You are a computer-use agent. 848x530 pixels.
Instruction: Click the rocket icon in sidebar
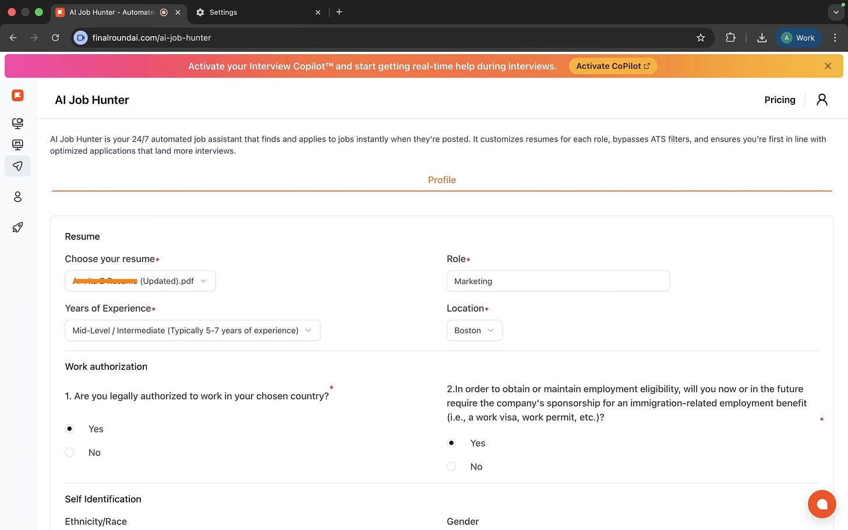[17, 227]
